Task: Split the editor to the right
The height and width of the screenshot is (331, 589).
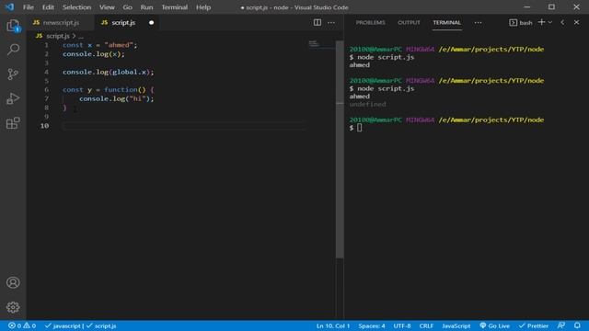Action: point(318,22)
